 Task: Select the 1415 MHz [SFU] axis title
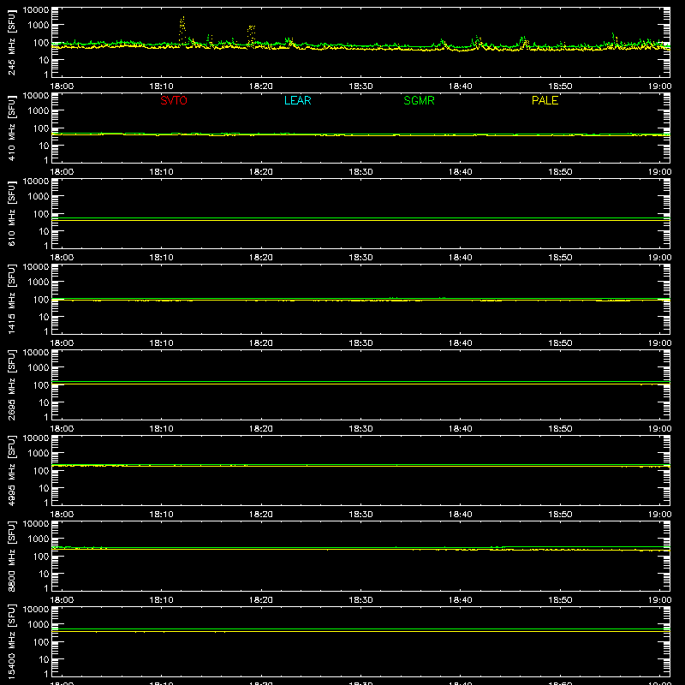(12, 300)
